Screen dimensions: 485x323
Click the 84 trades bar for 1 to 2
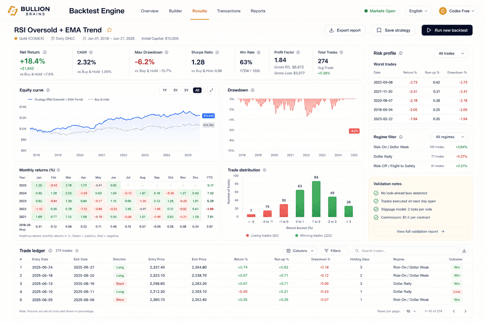tap(316, 199)
